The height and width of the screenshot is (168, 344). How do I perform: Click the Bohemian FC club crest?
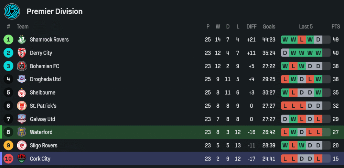tap(22, 66)
